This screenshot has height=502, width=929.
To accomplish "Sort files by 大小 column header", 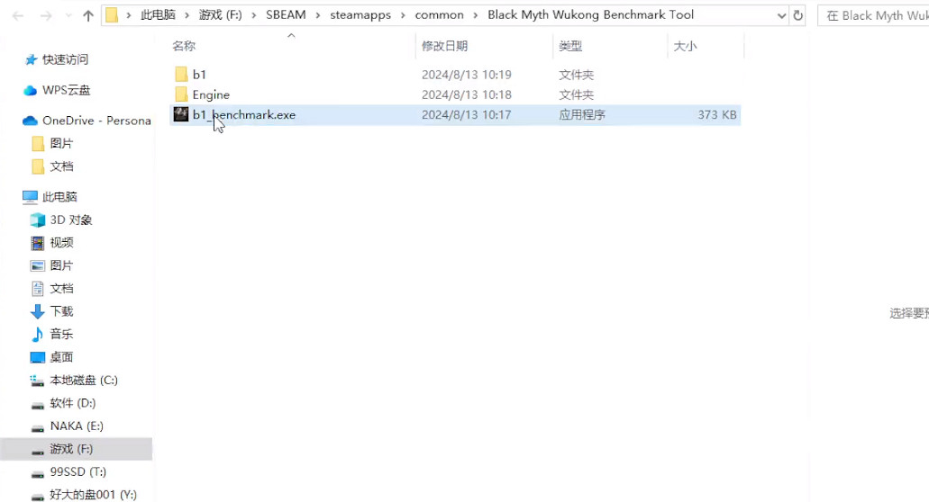I will (x=684, y=46).
